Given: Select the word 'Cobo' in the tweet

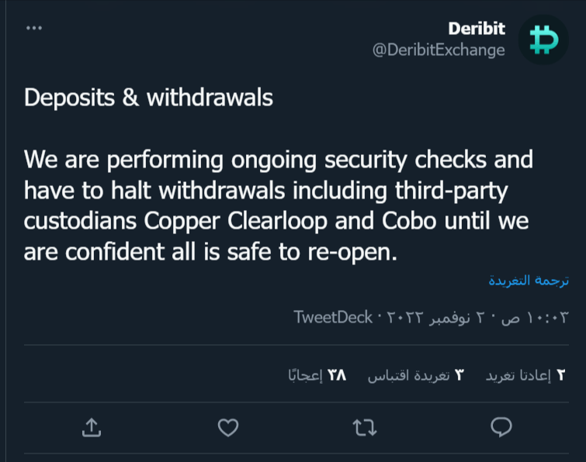Looking at the screenshot, I should [409, 221].
